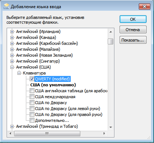Tick the Дополнительно... checkbox
This screenshot has height=143, width=154.
32,120
